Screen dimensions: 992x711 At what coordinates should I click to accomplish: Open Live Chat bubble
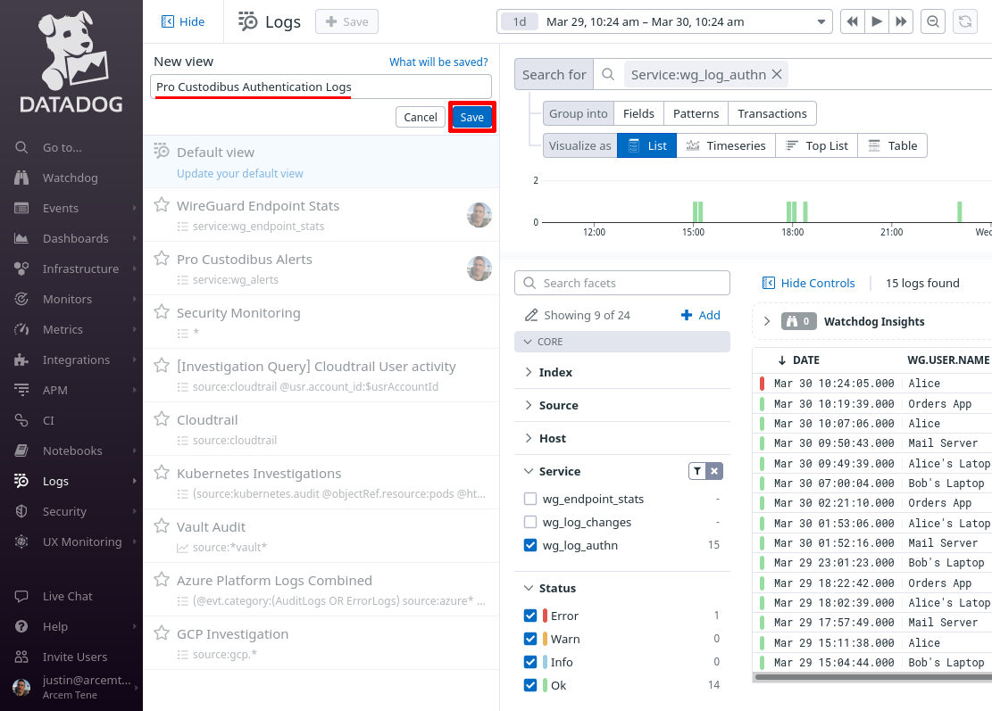tap(67, 596)
